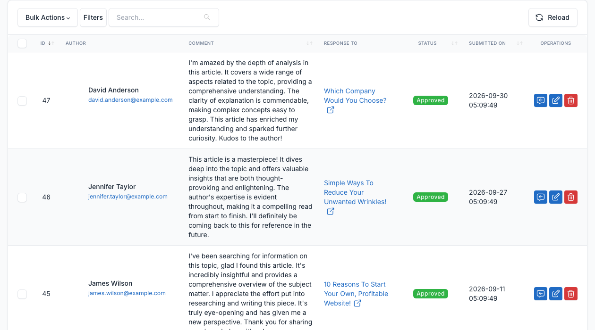Open '10 Reasons To Start' post link

click(x=356, y=294)
